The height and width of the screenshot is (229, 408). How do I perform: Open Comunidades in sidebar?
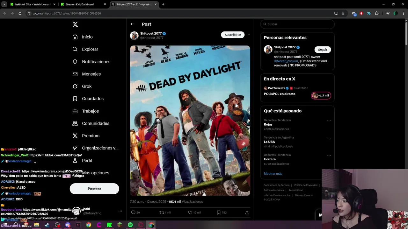tap(91, 123)
